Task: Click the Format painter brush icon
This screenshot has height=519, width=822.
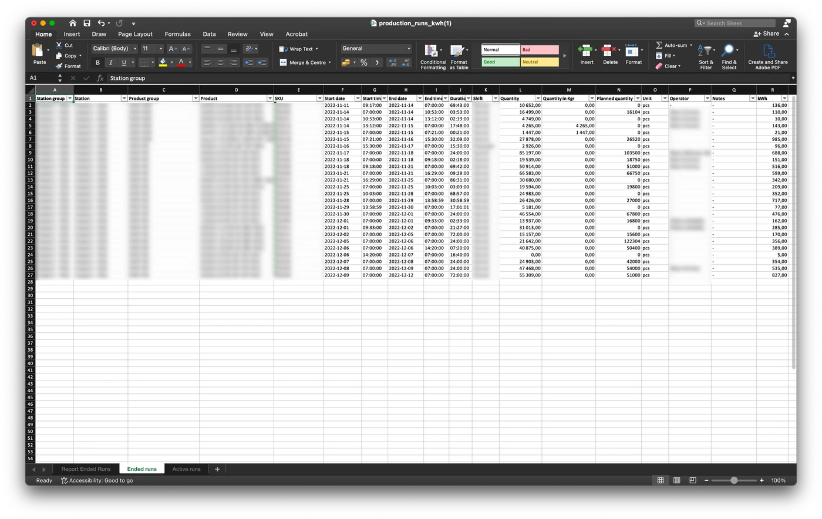Action: click(x=59, y=66)
